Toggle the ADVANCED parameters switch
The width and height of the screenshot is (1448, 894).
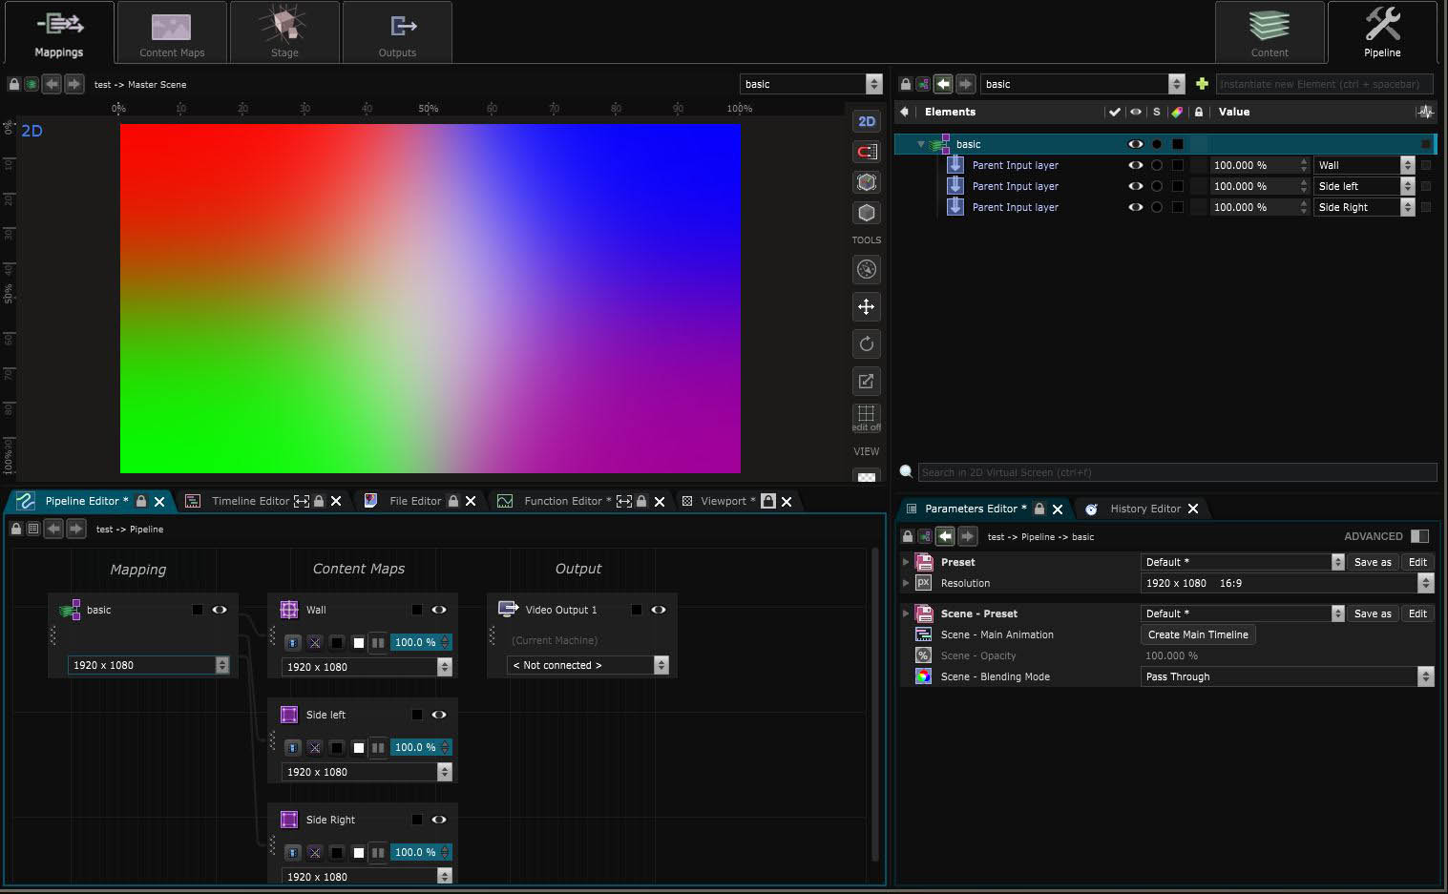(x=1419, y=536)
